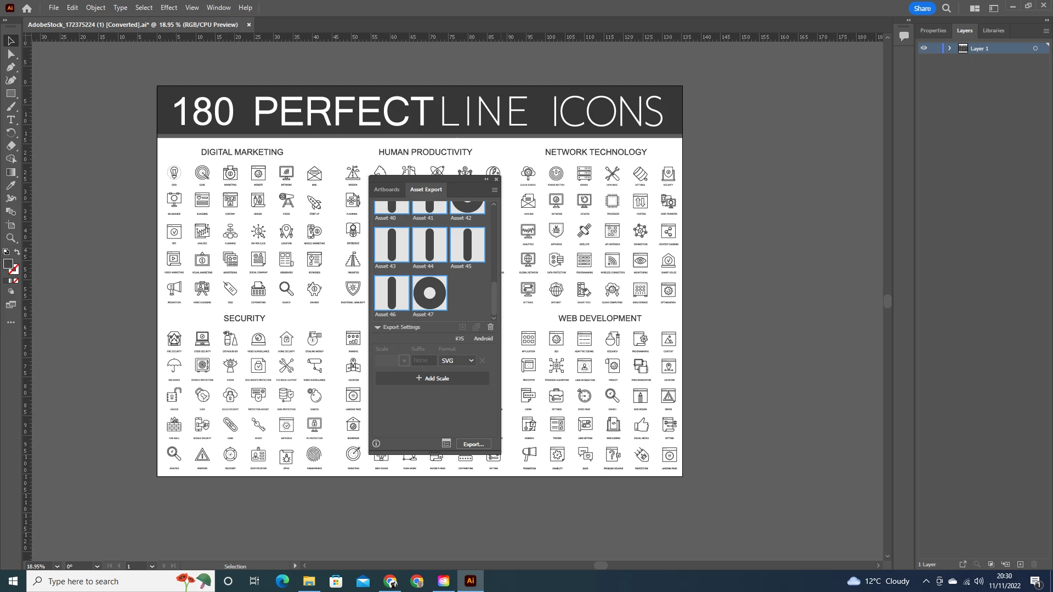Open the Export for Screens dialog icon
Image resolution: width=1053 pixels, height=592 pixels.
(446, 443)
